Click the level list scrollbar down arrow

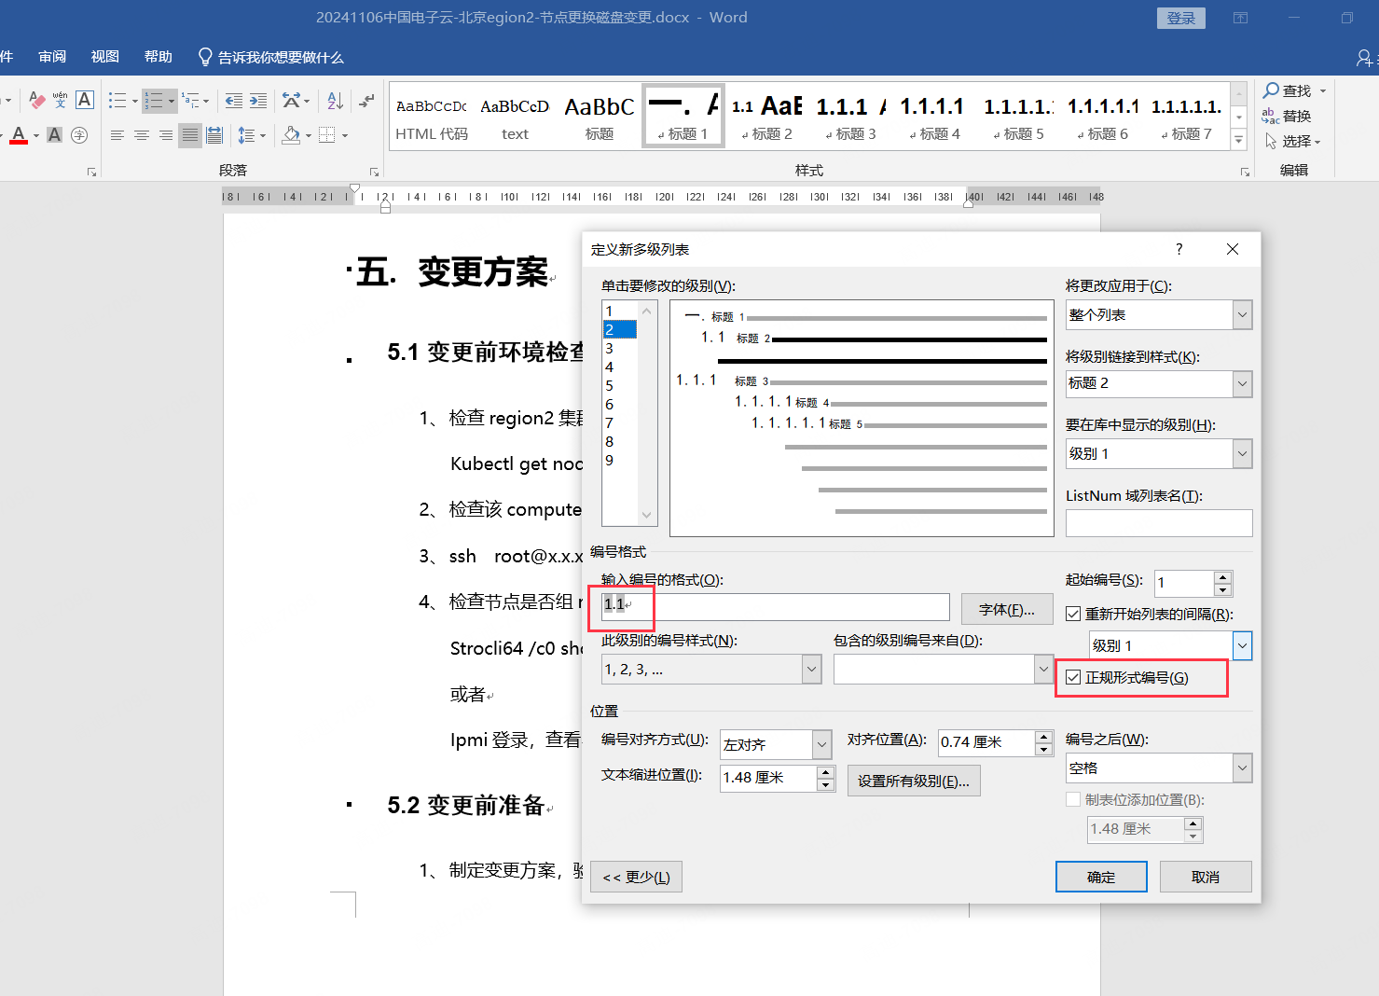pos(646,515)
